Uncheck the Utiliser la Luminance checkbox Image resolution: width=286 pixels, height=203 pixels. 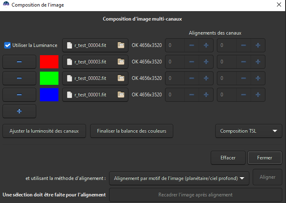tap(7, 45)
